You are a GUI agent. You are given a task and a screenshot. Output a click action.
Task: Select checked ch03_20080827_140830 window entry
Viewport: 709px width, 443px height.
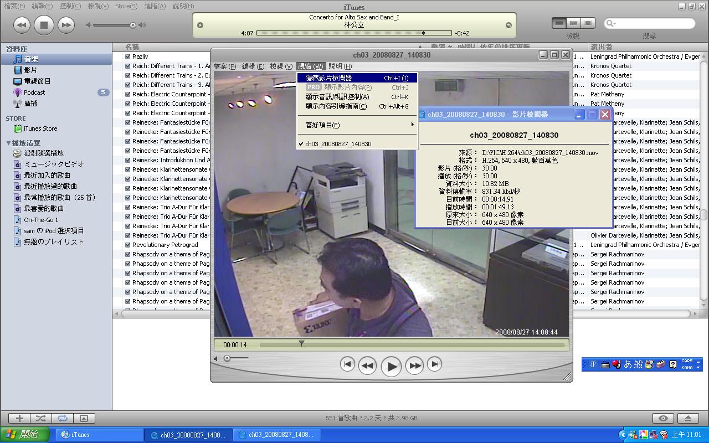pos(357,144)
